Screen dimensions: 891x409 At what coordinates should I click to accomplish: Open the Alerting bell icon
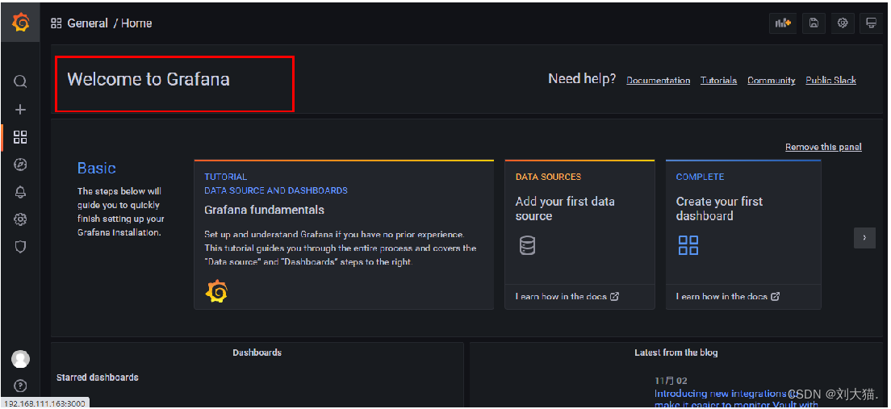pyautogui.click(x=21, y=192)
